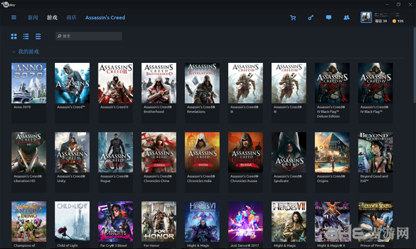Select Just Dance 2017 cover

coord(245,221)
